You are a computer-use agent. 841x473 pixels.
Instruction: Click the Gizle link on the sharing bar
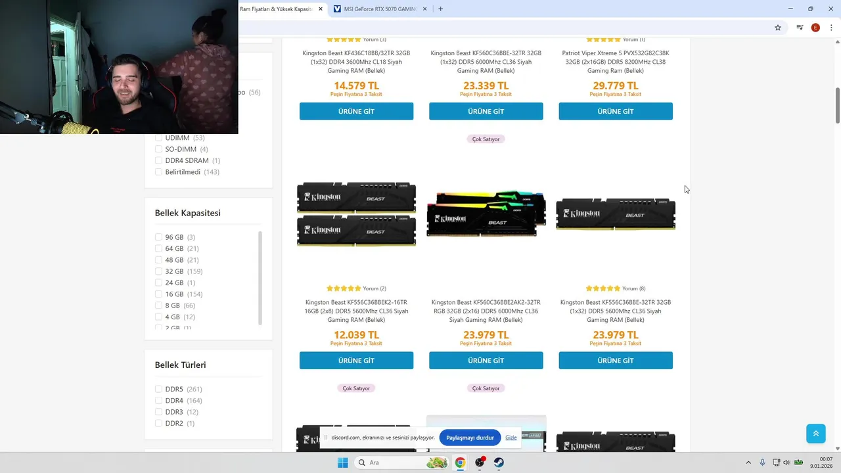(x=511, y=438)
